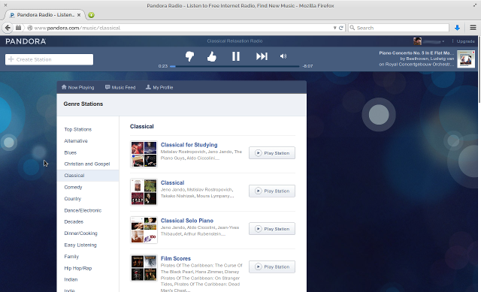Open the URL history dropdown arrow

(334, 28)
